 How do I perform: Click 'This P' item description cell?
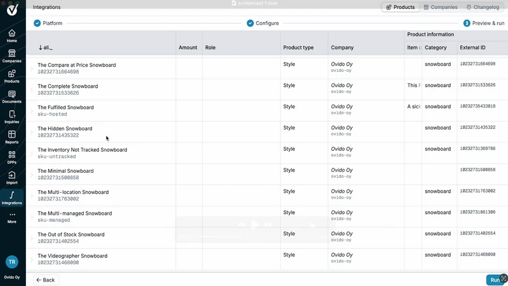coord(414,85)
